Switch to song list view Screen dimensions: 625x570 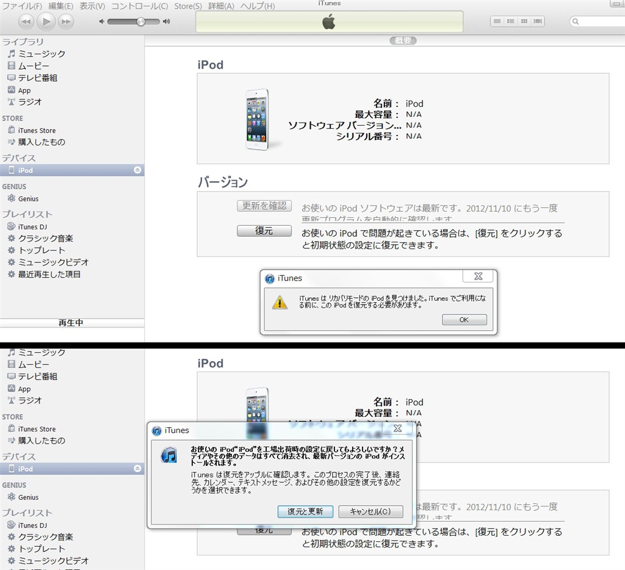[497, 21]
